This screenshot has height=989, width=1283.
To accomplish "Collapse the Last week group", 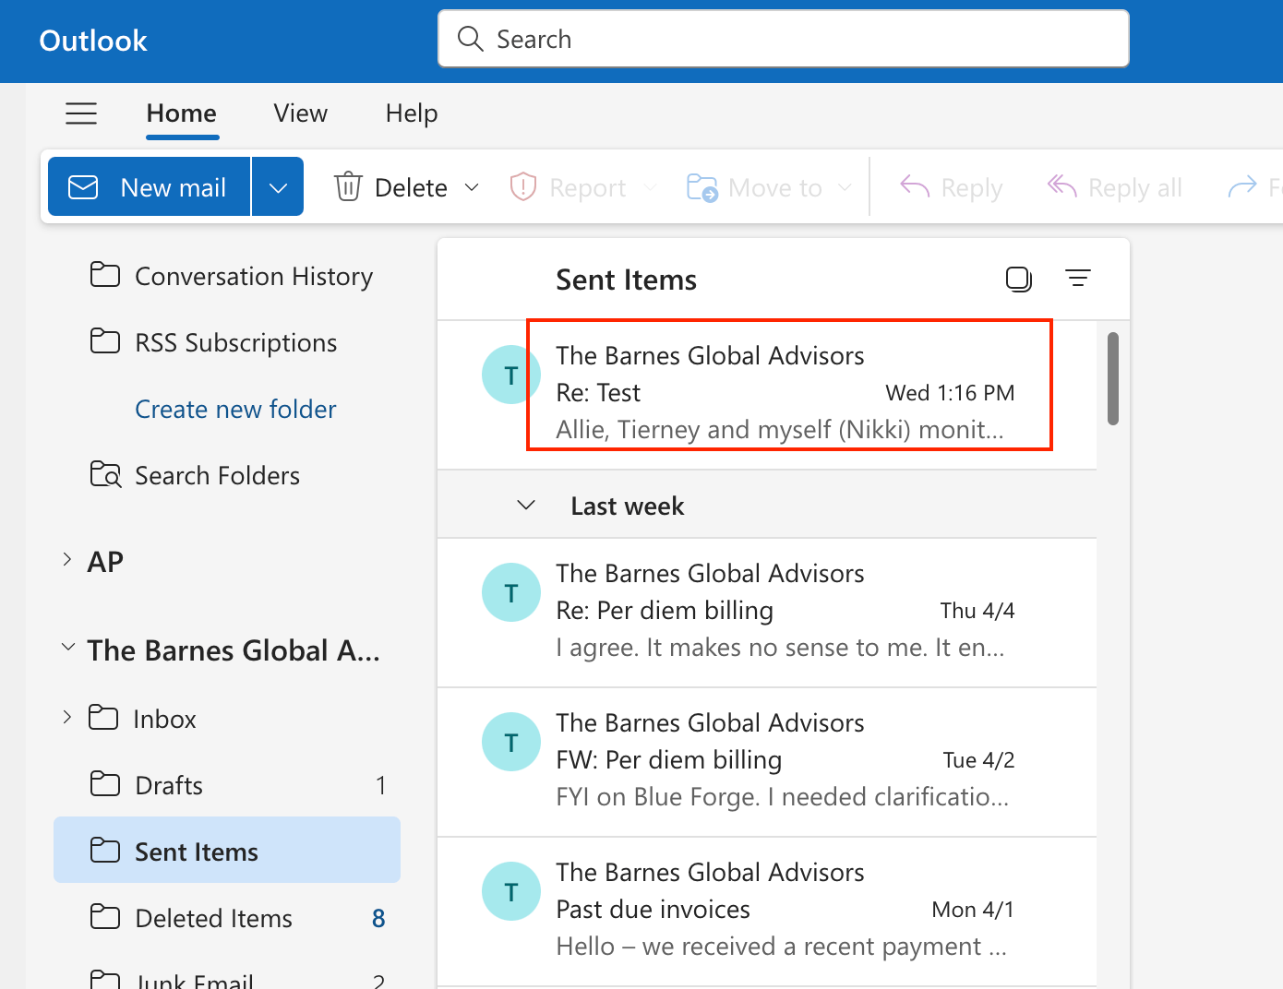I will [526, 505].
